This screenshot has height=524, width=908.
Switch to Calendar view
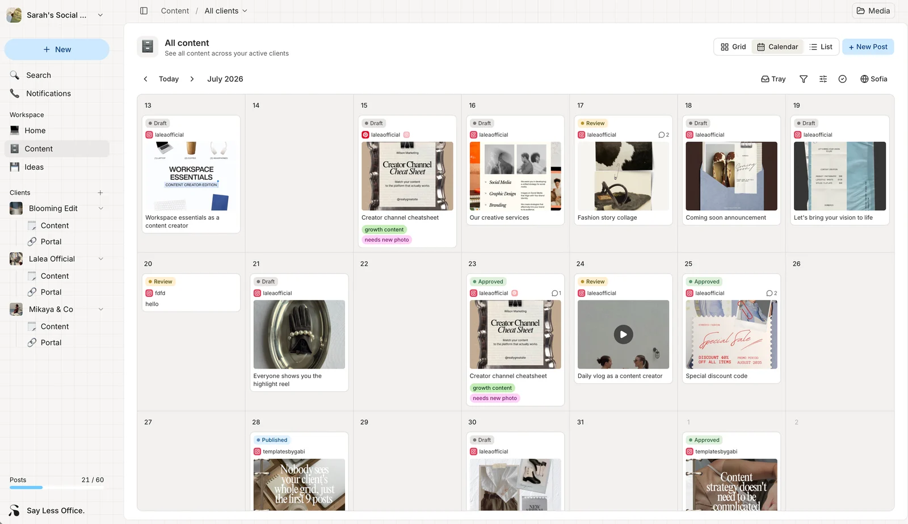[x=777, y=47]
